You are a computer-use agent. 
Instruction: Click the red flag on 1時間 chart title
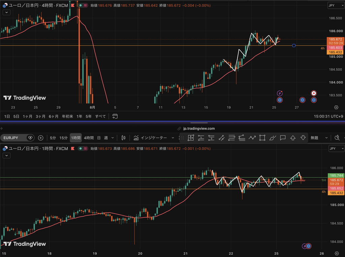[73, 148]
